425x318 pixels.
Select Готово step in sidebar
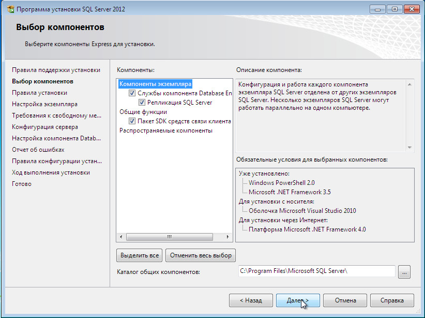22,184
